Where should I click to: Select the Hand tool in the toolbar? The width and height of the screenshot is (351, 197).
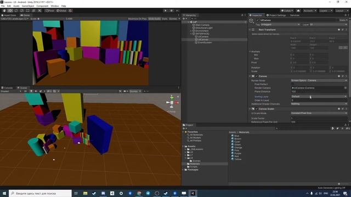click(4, 11)
